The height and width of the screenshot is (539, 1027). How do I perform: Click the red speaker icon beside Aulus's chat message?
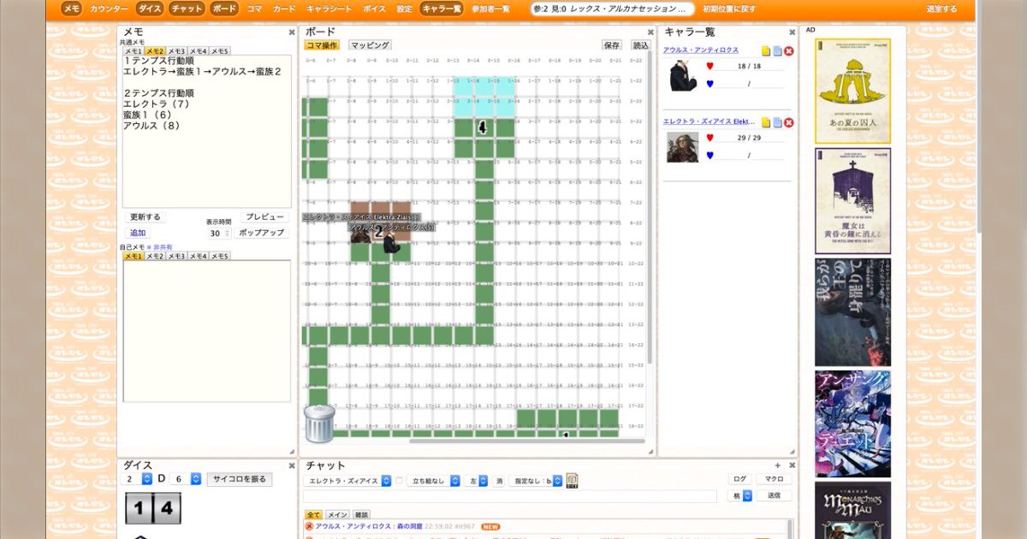(x=309, y=526)
